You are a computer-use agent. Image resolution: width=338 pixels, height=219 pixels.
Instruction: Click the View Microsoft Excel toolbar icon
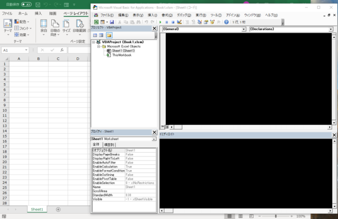[96, 22]
